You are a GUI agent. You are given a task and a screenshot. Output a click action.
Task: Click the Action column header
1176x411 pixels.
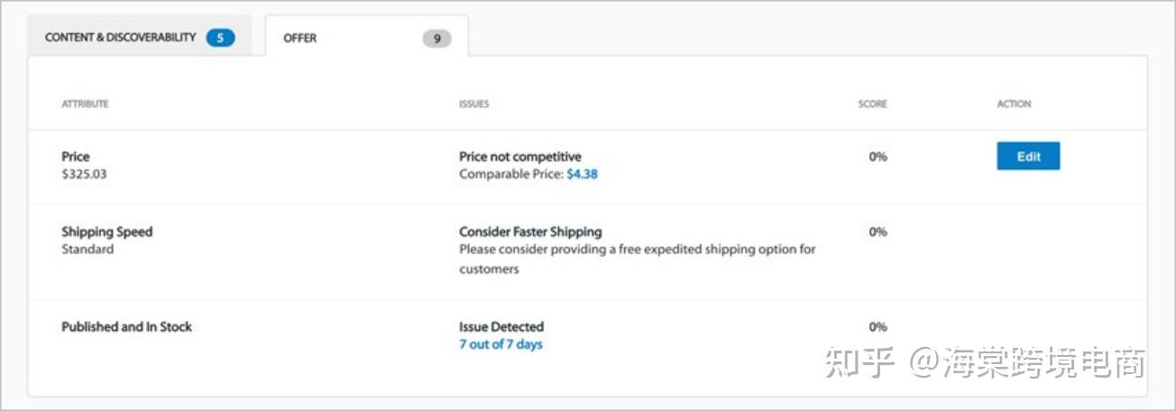1014,105
